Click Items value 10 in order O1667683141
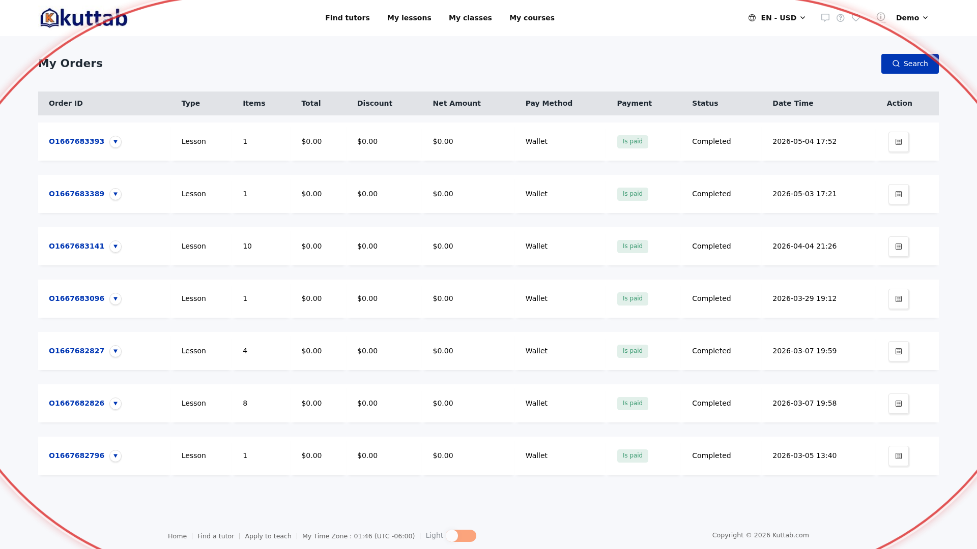 click(247, 246)
